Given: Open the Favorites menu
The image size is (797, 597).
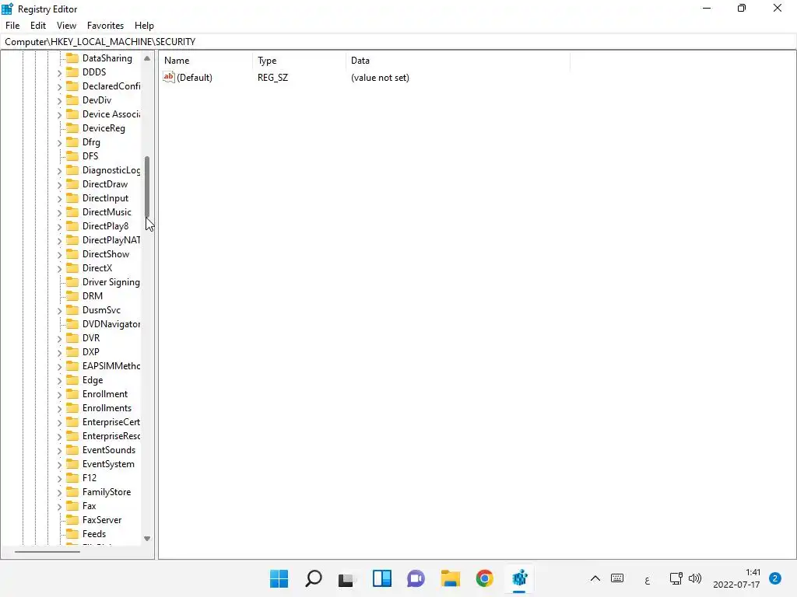Looking at the screenshot, I should click(x=105, y=26).
